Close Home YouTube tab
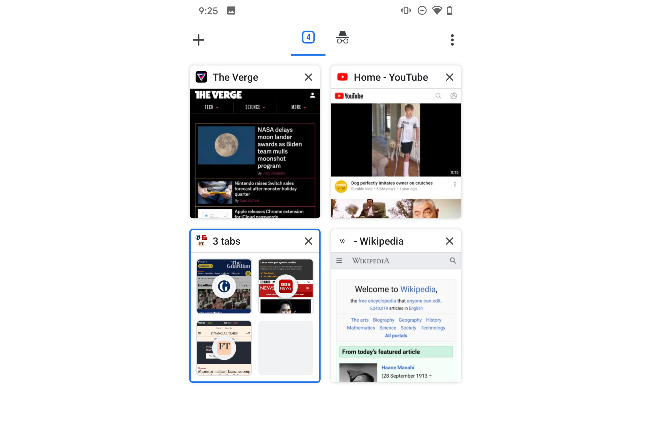The image size is (651, 434). point(449,77)
